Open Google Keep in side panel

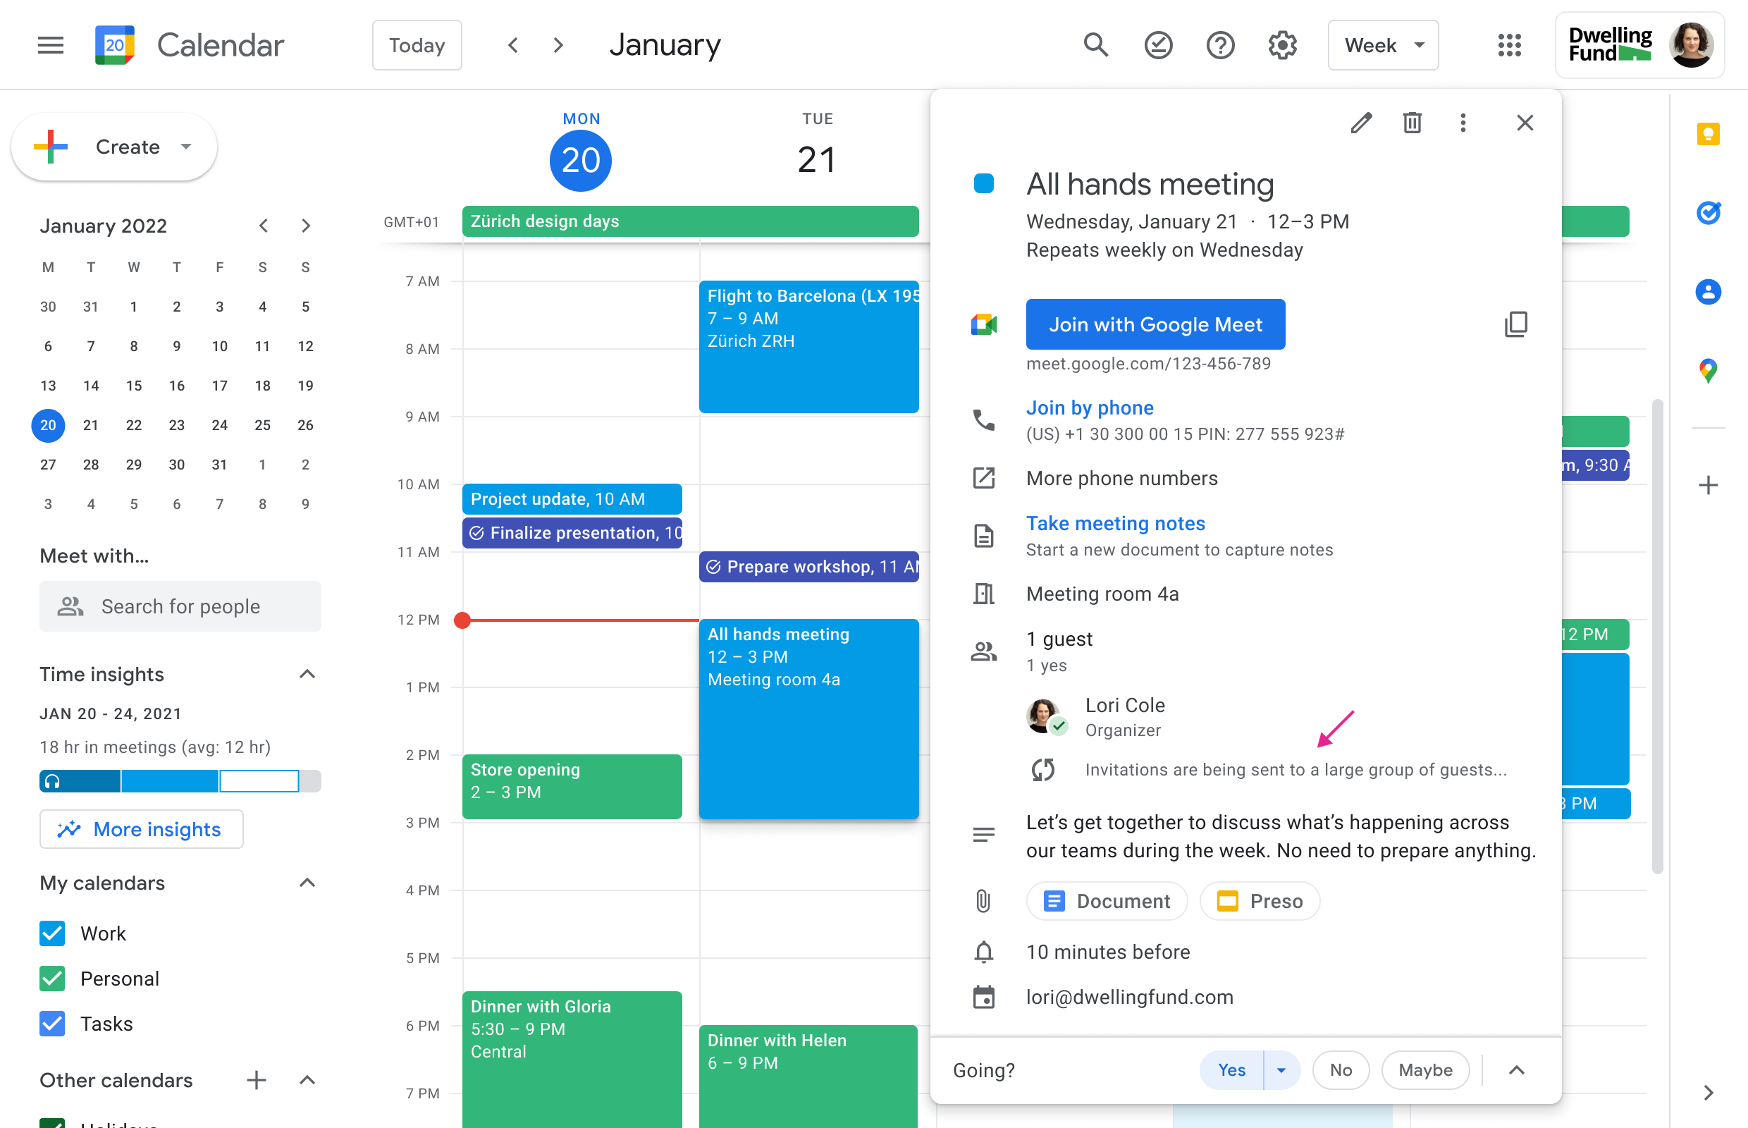1708,134
